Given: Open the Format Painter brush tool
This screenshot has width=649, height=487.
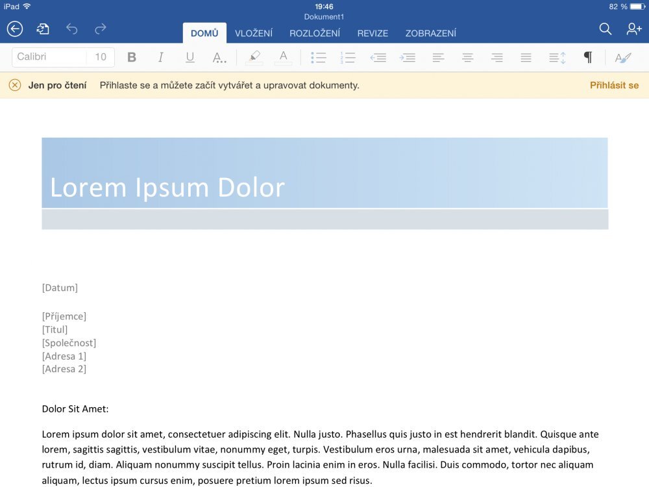Looking at the screenshot, I should (622, 57).
